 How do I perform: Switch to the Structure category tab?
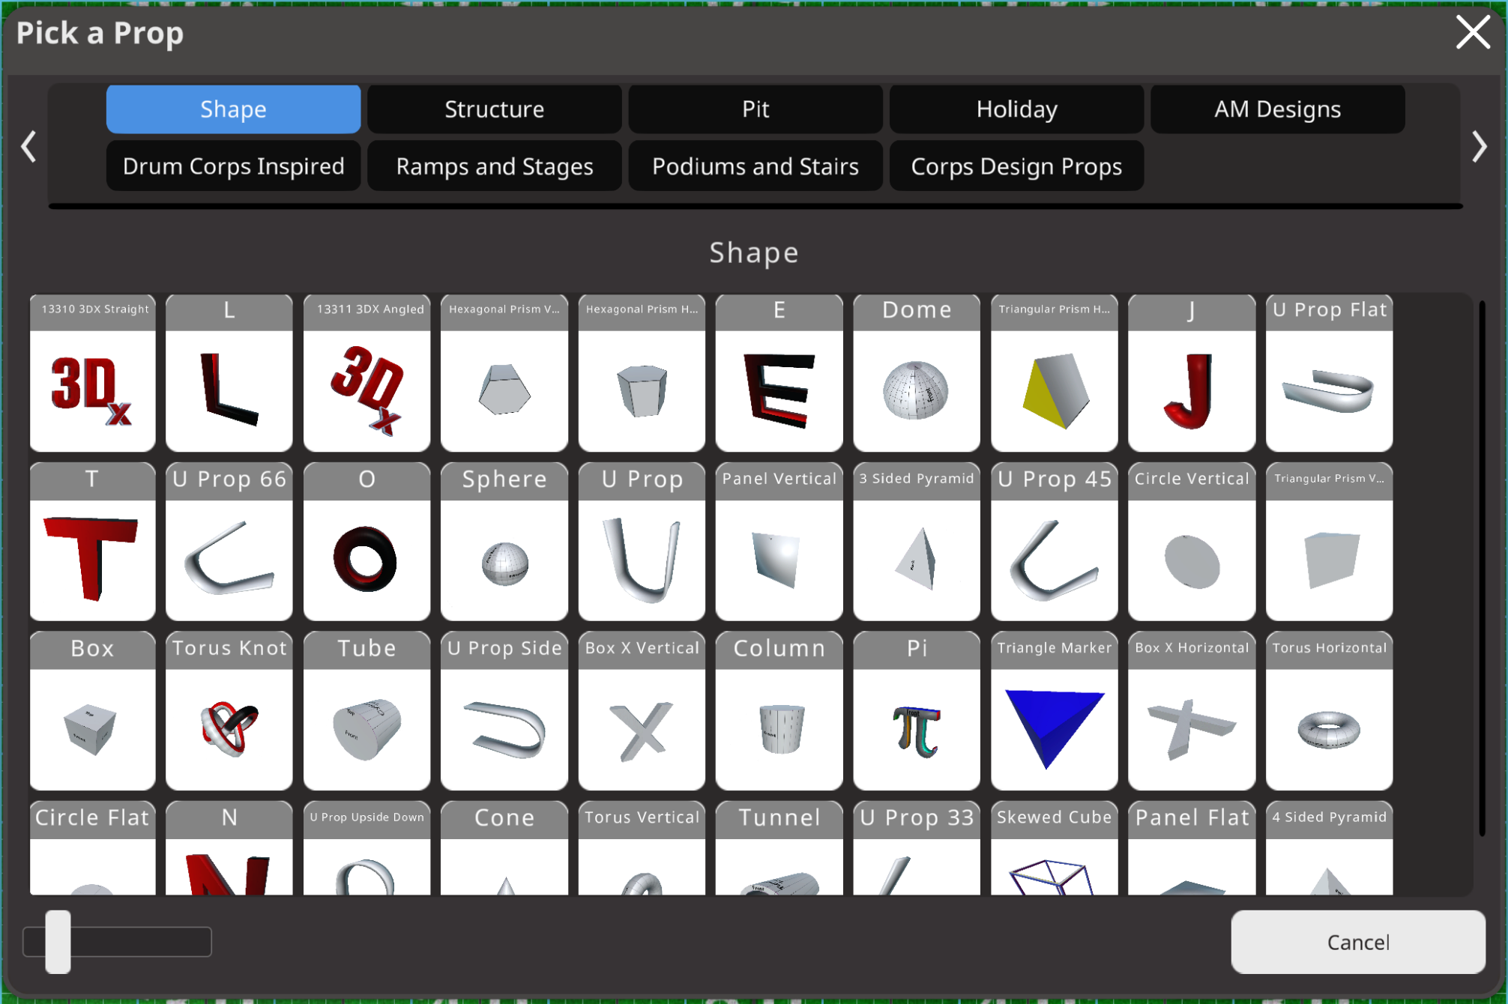tap(494, 109)
